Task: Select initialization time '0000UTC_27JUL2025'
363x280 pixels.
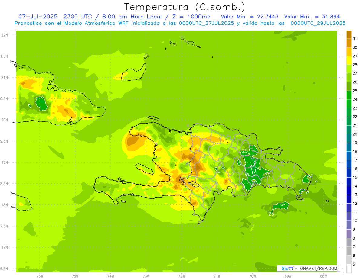Action: 207,23
